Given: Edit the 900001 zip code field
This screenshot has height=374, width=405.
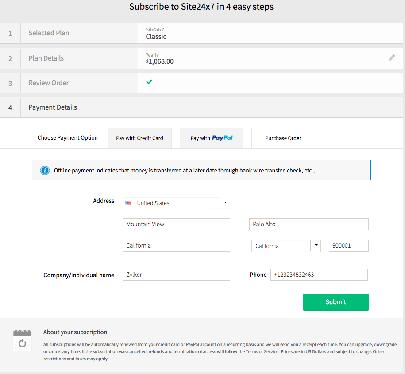Looking at the screenshot, I should [x=348, y=245].
